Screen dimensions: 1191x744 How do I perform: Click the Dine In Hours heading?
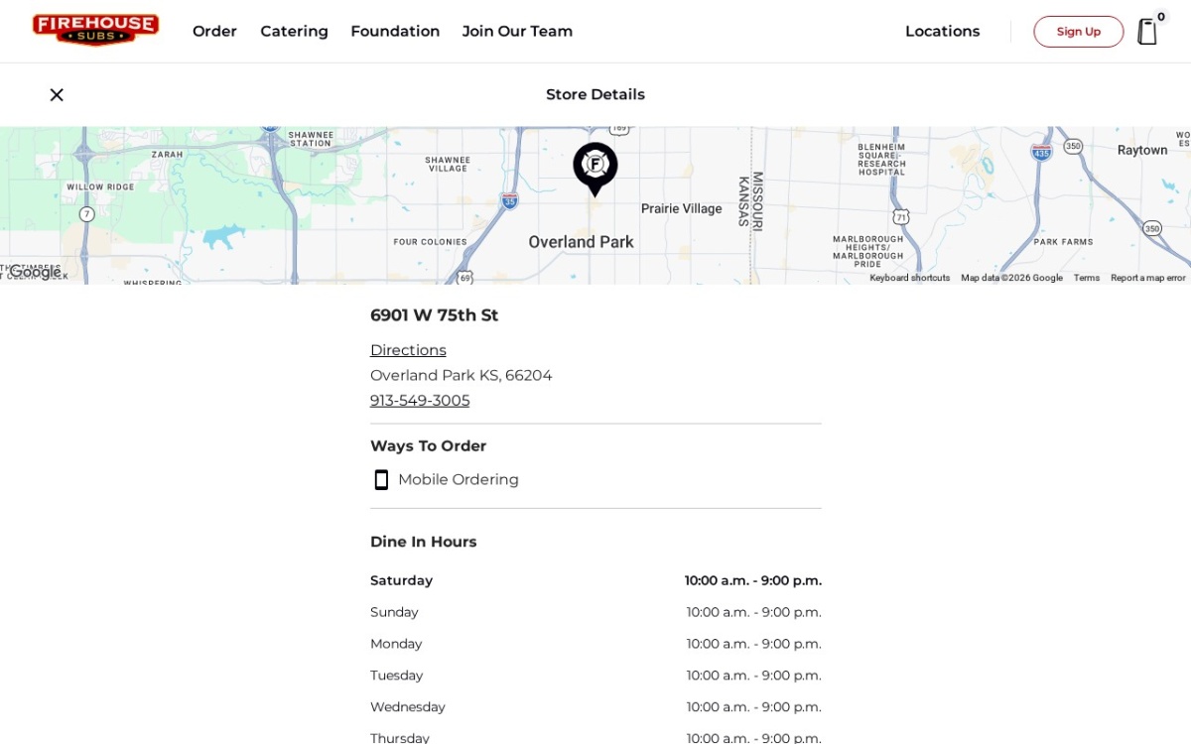pyautogui.click(x=423, y=542)
